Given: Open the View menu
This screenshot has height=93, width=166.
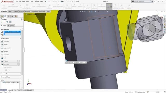Looking at the screenshot, I should pyautogui.click(x=24, y=2).
